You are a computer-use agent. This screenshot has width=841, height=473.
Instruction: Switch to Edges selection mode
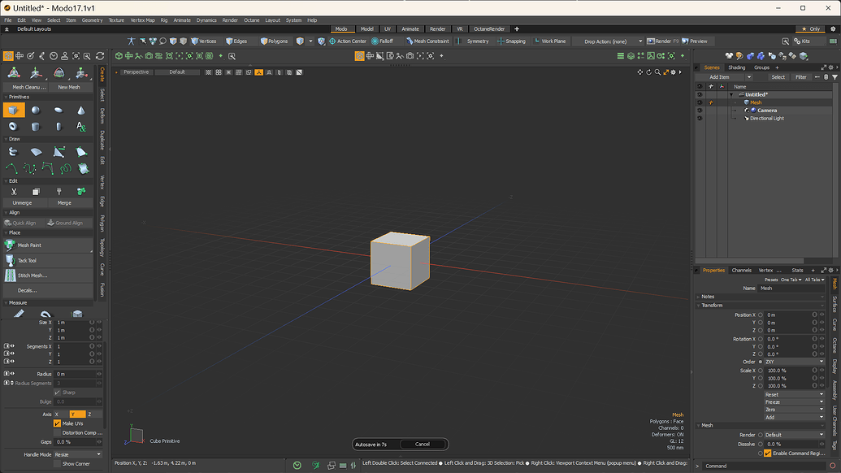point(236,41)
